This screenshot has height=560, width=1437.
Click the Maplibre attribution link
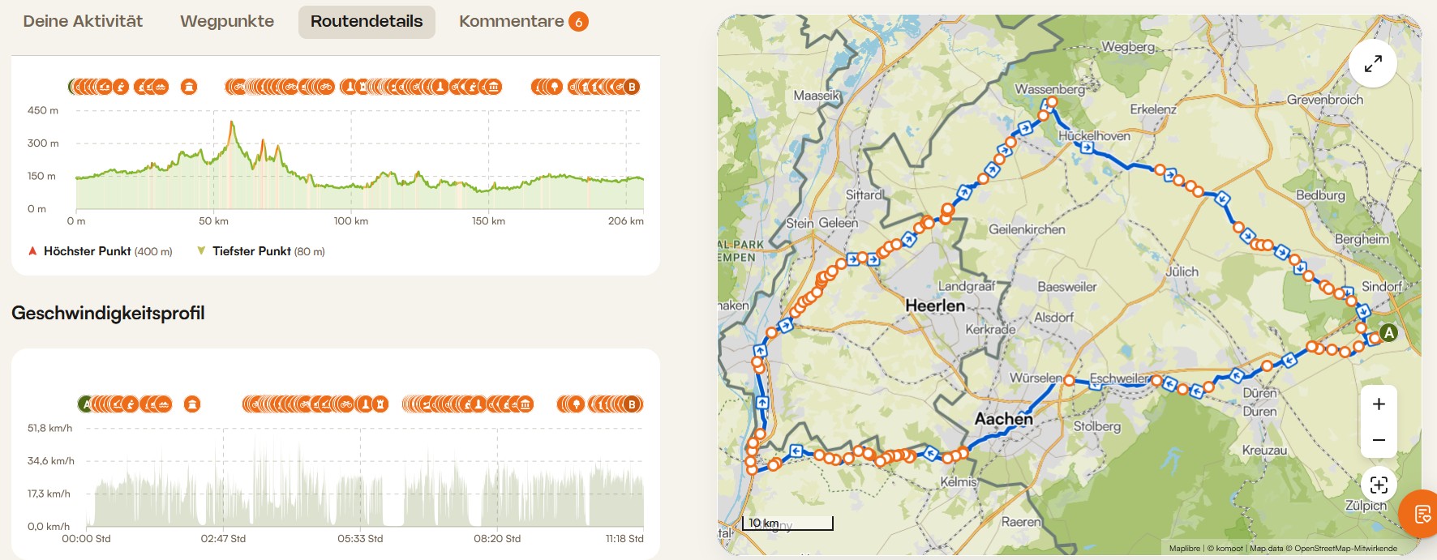coord(1184,549)
